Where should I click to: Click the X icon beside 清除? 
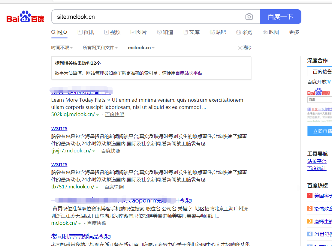pyautogui.click(x=240, y=48)
